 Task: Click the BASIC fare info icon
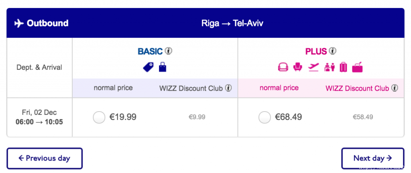click(x=169, y=51)
